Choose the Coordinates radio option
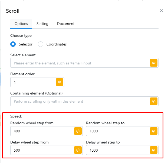The image size is (168, 163). click(x=41, y=44)
